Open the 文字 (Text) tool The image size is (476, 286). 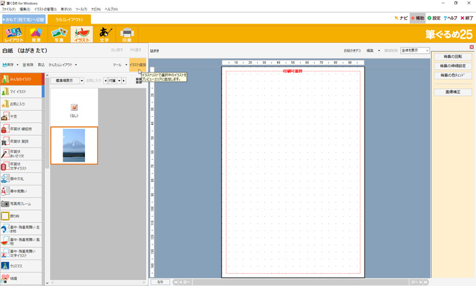click(103, 34)
